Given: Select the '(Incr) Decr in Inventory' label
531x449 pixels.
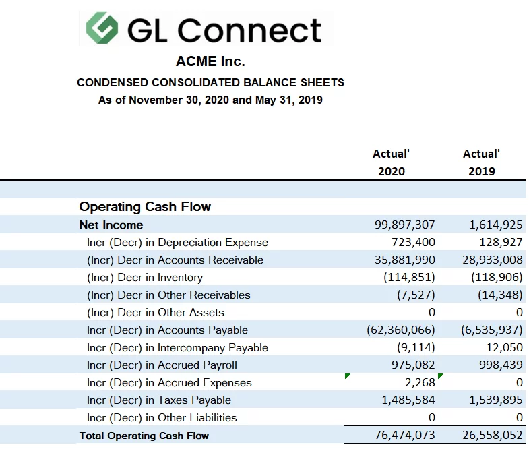Looking at the screenshot, I should pyautogui.click(x=145, y=277).
